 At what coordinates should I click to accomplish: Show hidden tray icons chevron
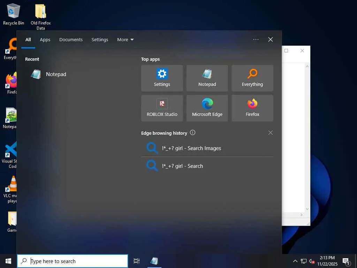[x=295, y=261]
